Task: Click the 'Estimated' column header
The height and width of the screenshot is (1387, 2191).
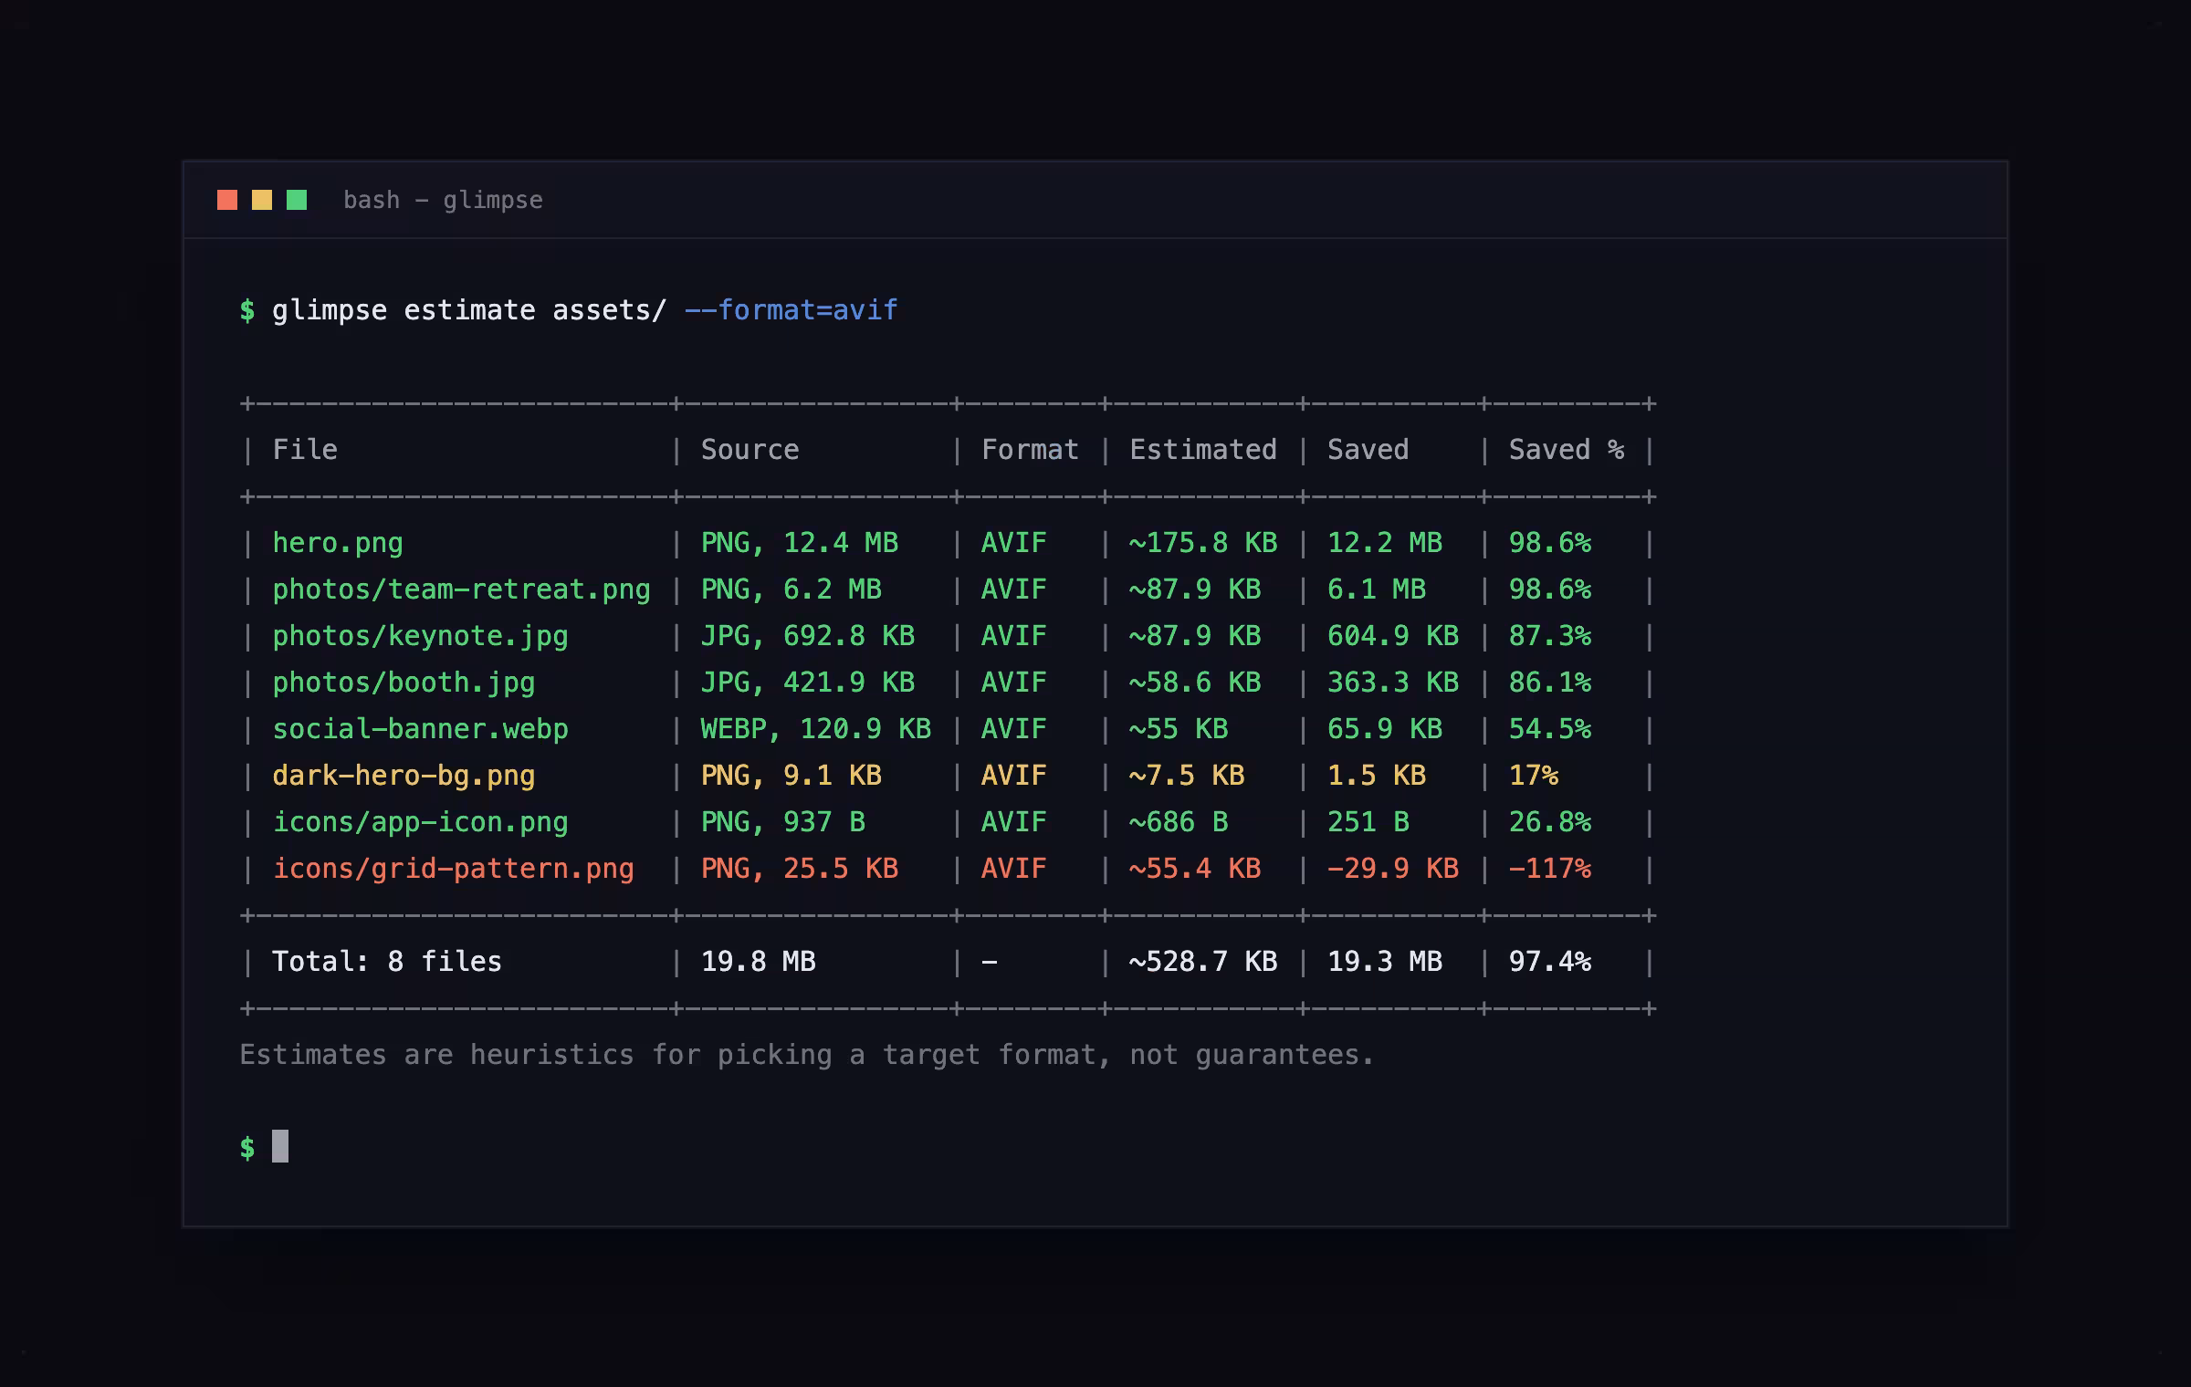Action: (1203, 450)
